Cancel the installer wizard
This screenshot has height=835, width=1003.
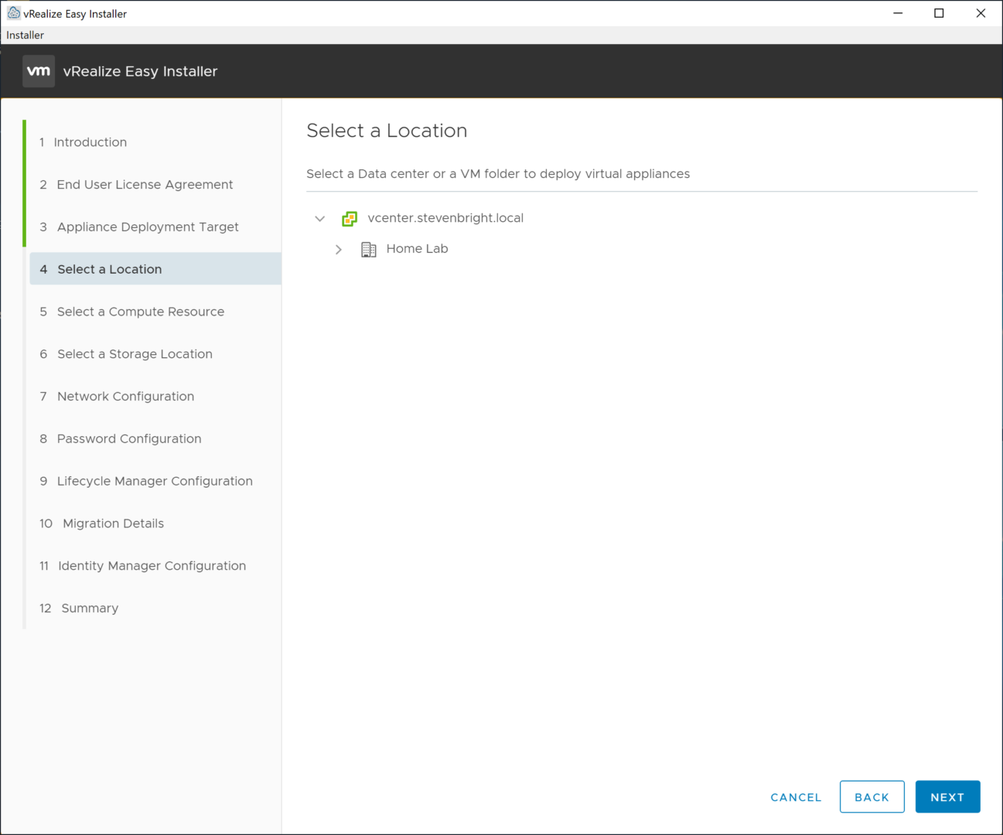point(796,797)
